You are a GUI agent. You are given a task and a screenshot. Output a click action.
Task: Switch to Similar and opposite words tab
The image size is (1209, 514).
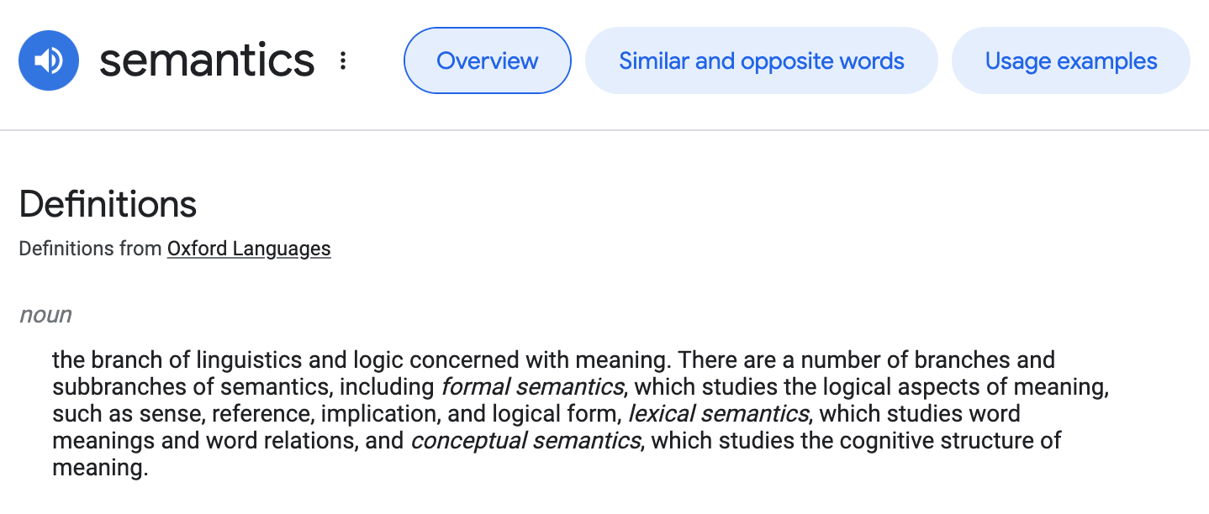(761, 60)
